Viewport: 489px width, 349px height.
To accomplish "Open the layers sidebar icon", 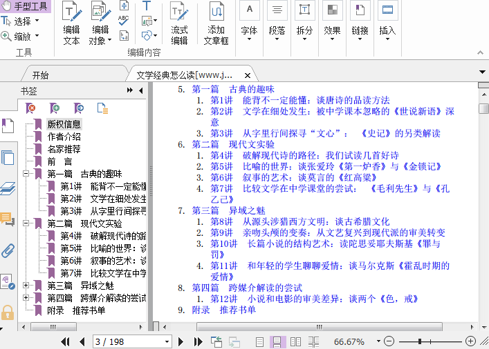I will tap(8, 188).
